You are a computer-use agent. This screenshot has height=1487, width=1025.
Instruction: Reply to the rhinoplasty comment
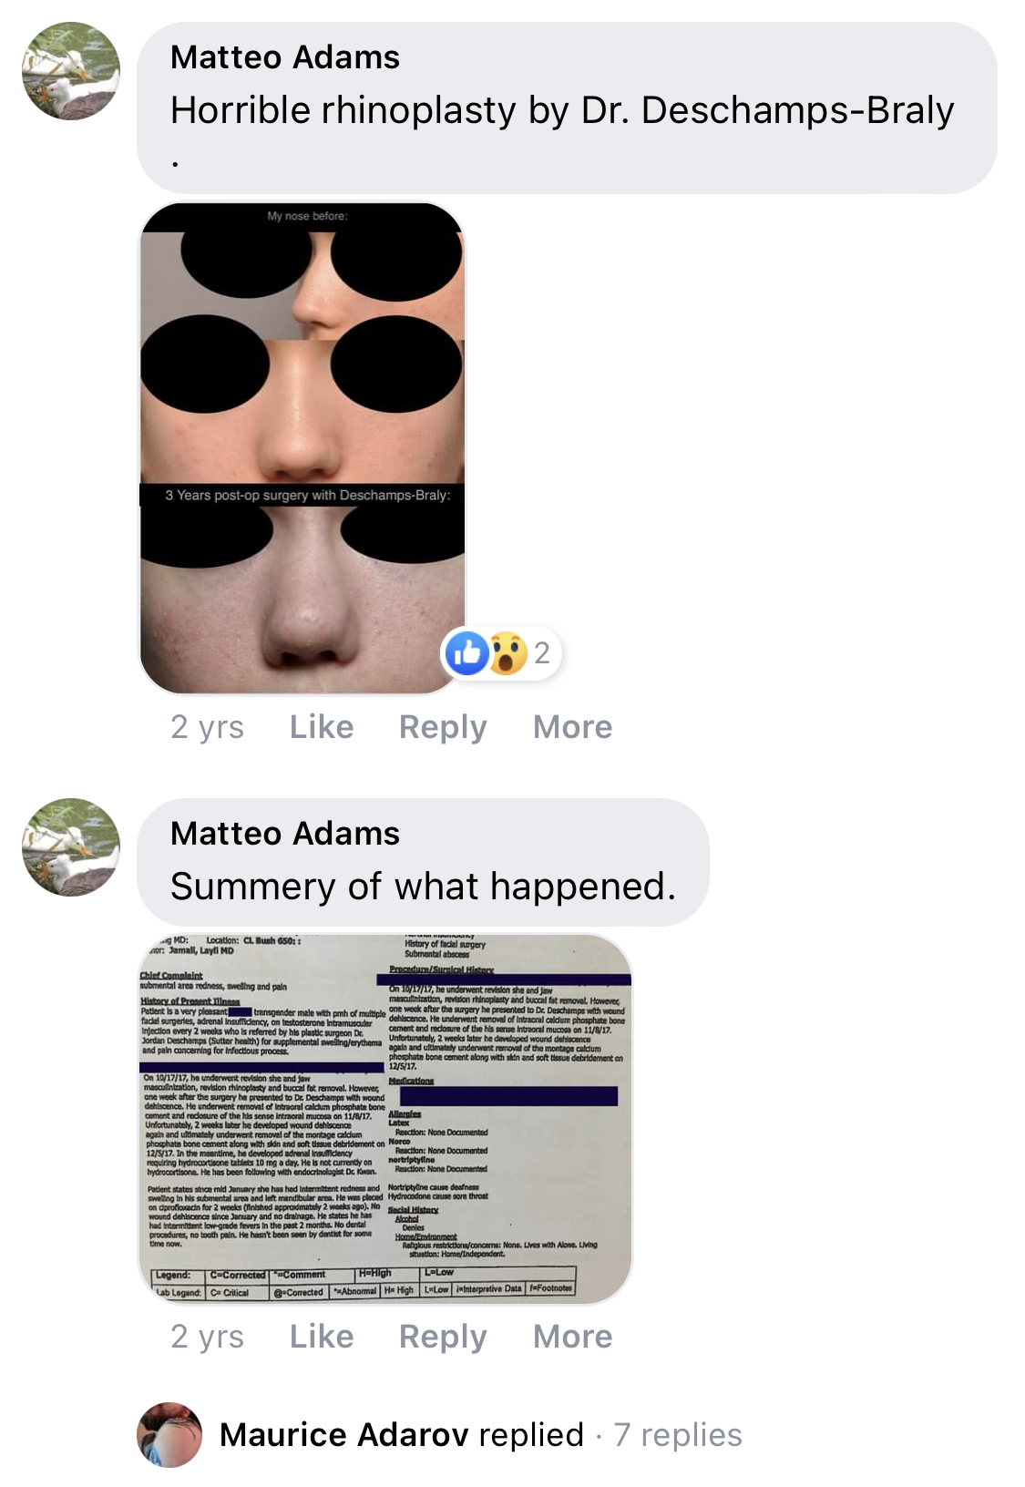coord(443,727)
